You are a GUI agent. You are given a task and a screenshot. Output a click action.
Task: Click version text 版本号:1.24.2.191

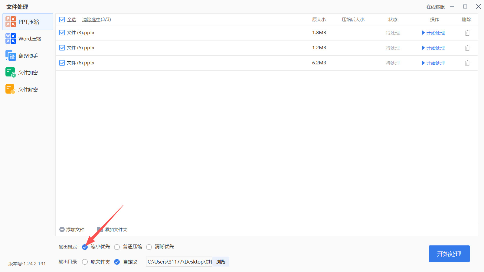27,264
